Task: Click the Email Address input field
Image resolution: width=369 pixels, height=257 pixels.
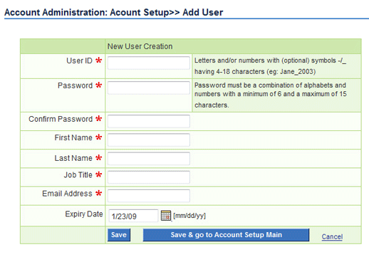Action: point(149,196)
